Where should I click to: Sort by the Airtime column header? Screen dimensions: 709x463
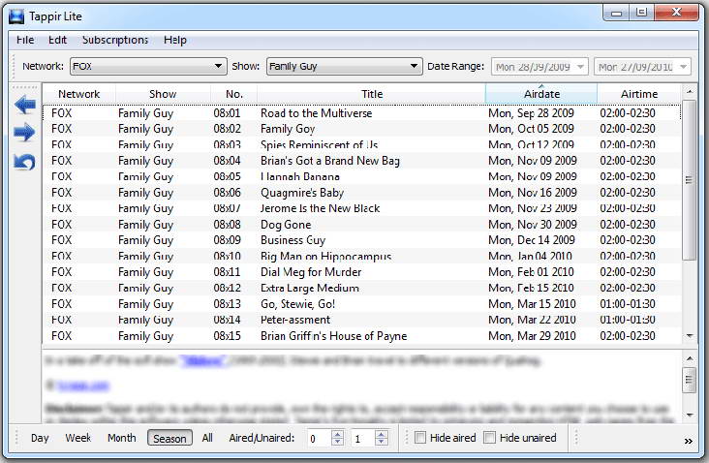[639, 94]
